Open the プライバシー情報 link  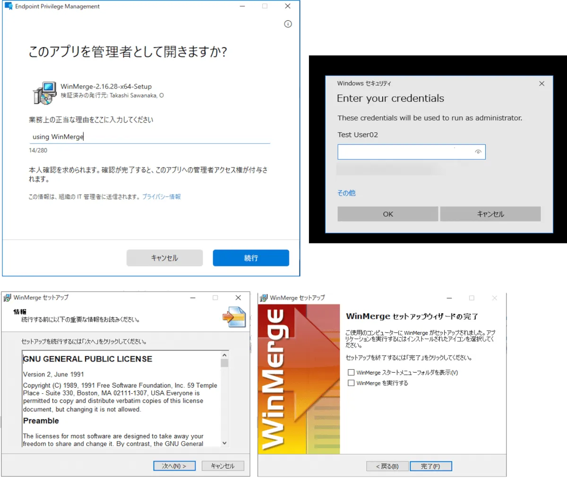click(162, 197)
